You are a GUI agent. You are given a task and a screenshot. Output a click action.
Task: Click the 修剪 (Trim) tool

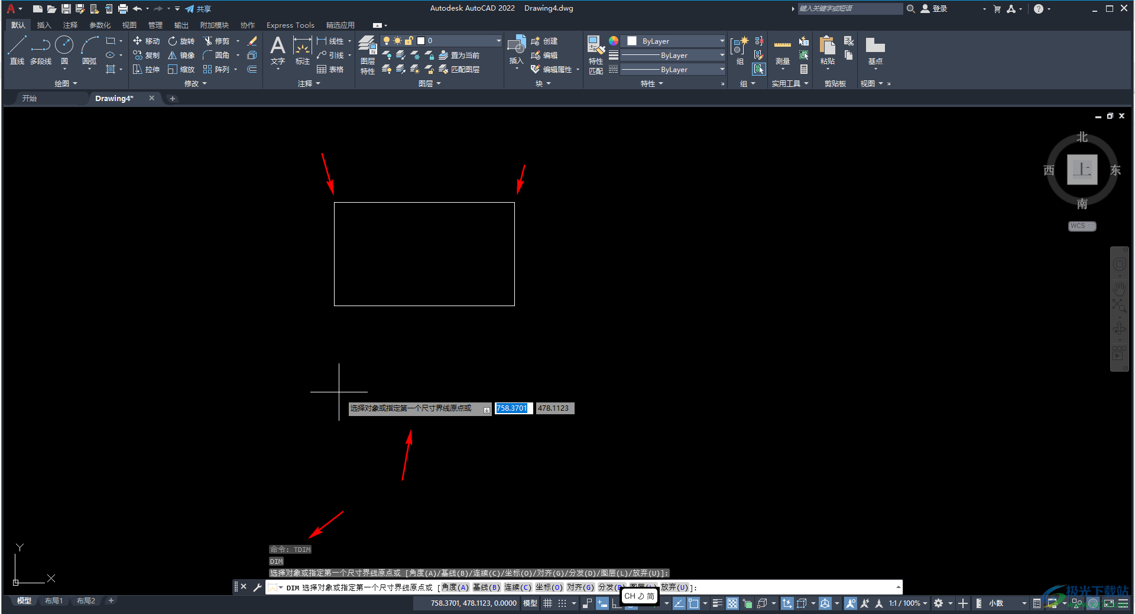point(216,41)
